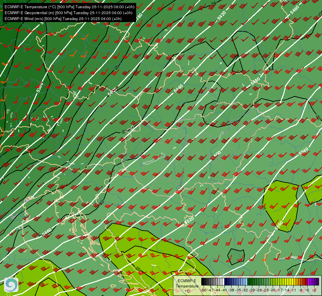The image size is (322, 296).
Task: Click the 5480 geopotential contour label
Action: tap(255, 81)
